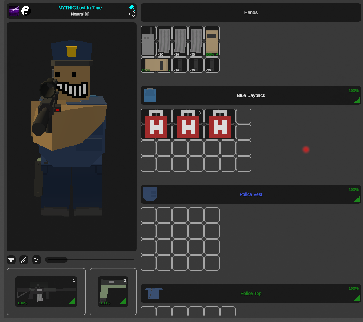Screen dimensions: 363x322
Task: Select the gray radio item in Hands
Action: tap(148, 41)
